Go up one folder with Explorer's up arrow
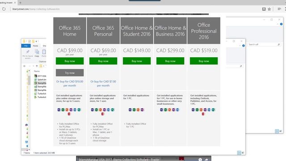The height and width of the screenshot is (161, 286). 37,66
